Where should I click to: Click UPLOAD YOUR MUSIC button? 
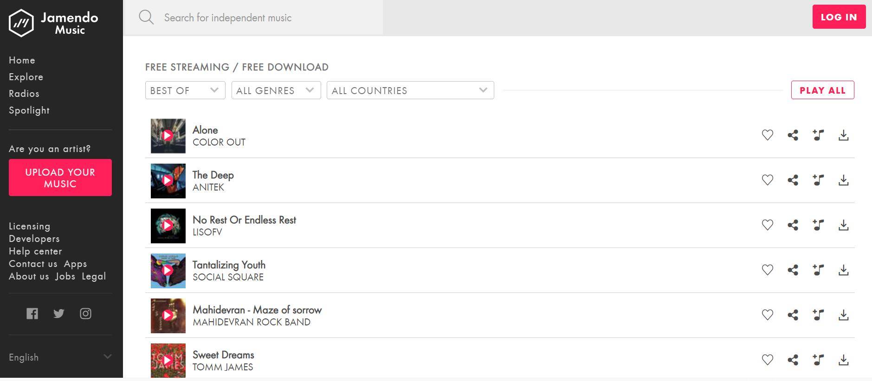60,178
